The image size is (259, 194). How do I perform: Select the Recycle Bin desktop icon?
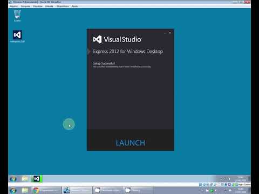click(x=17, y=16)
